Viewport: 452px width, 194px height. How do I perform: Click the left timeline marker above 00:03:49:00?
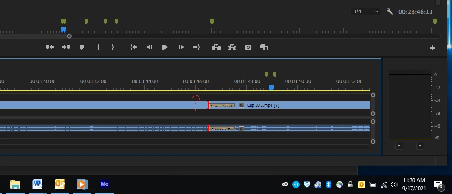point(266,75)
